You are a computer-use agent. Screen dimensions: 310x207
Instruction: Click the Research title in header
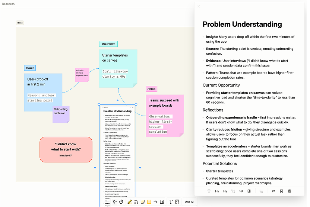pos(8,4)
